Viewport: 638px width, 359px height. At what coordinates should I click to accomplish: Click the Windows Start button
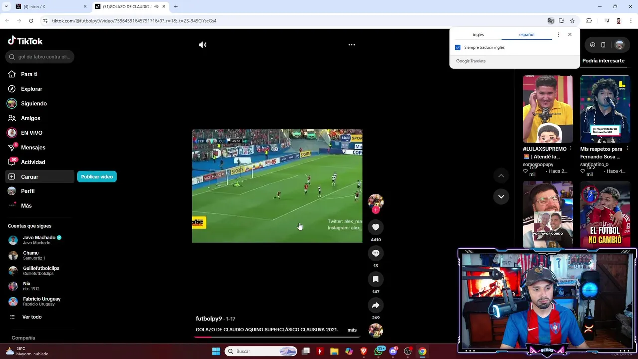[x=216, y=351]
